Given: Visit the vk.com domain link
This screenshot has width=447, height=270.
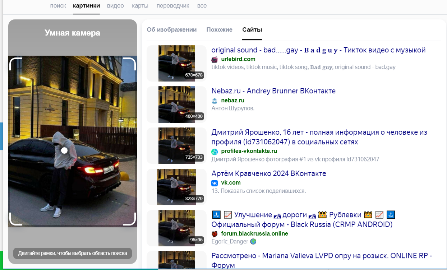Looking at the screenshot, I should coord(231,183).
